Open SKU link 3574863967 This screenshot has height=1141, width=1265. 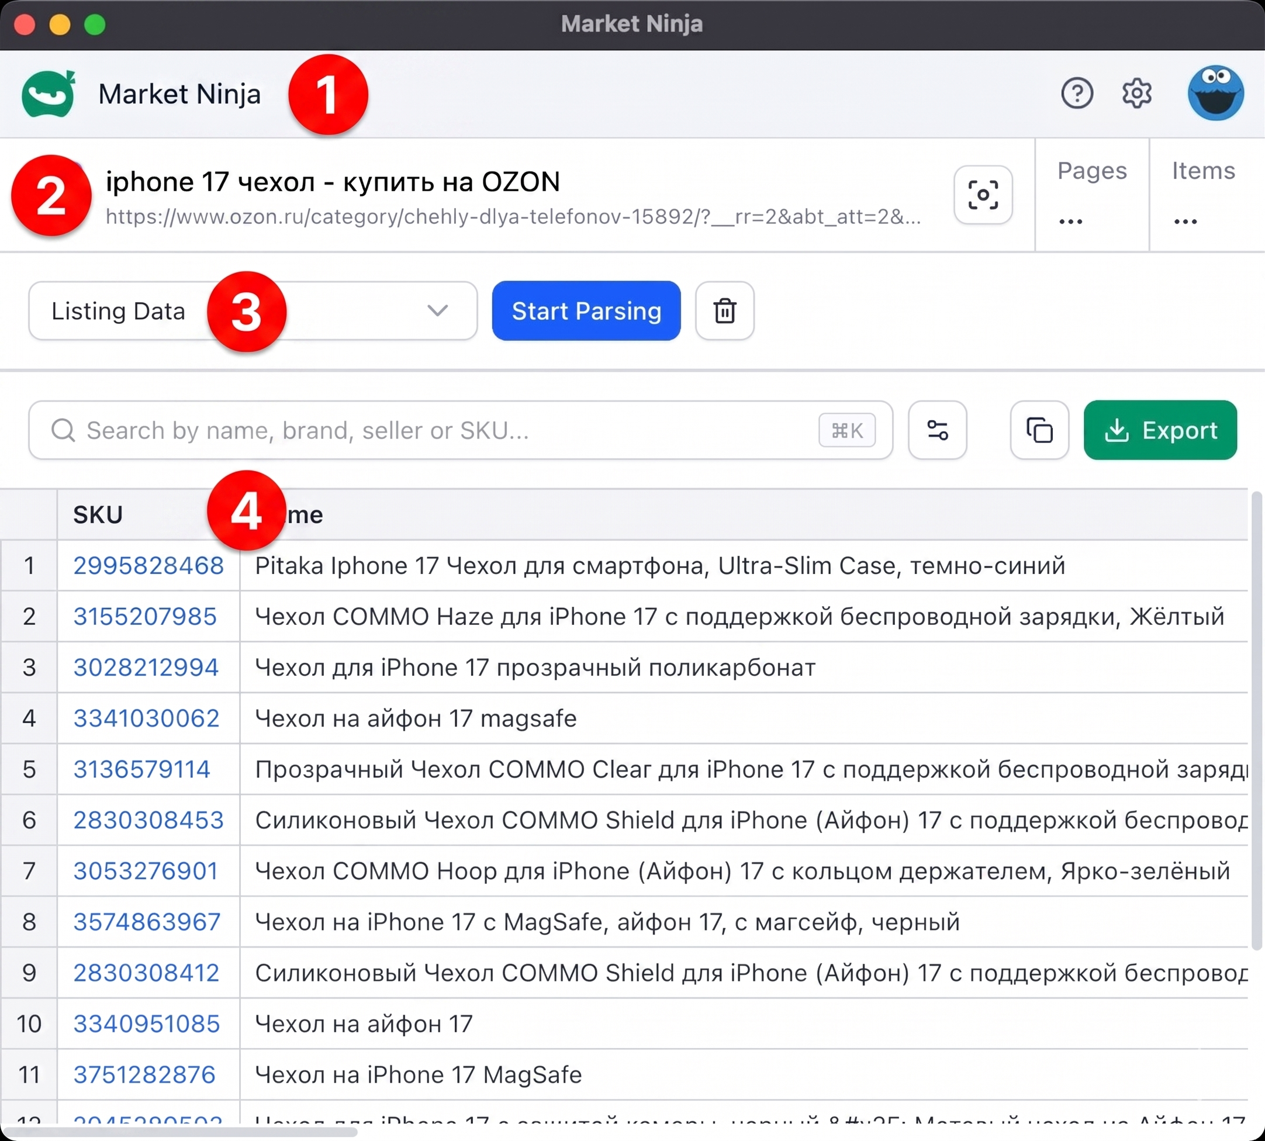click(x=147, y=922)
